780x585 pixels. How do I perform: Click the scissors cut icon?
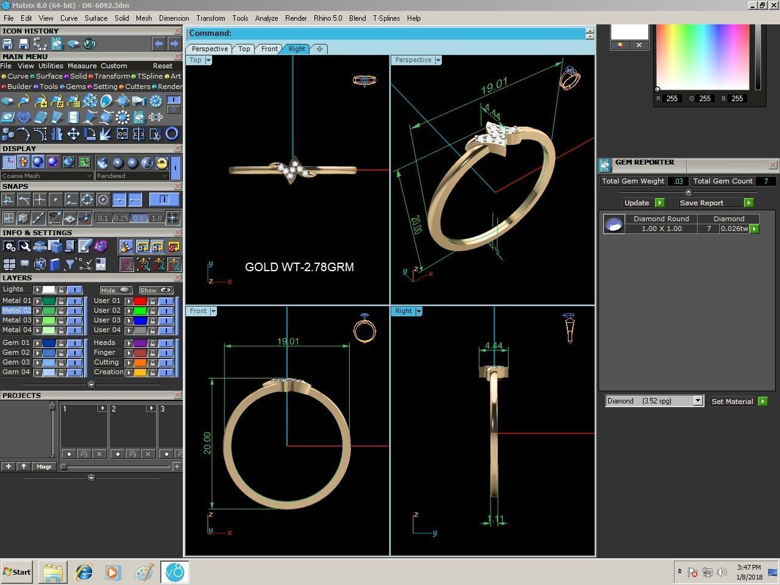coord(155,134)
